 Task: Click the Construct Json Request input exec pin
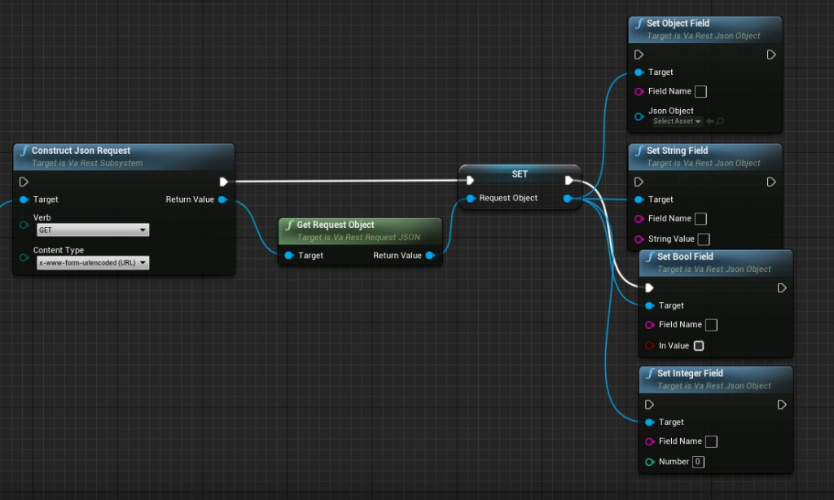point(24,182)
